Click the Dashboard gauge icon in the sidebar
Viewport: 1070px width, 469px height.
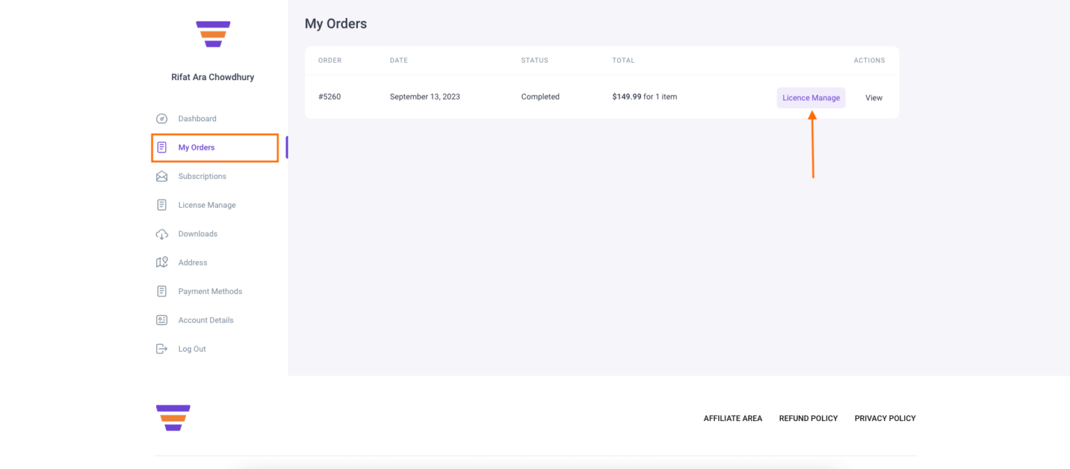[x=162, y=118]
